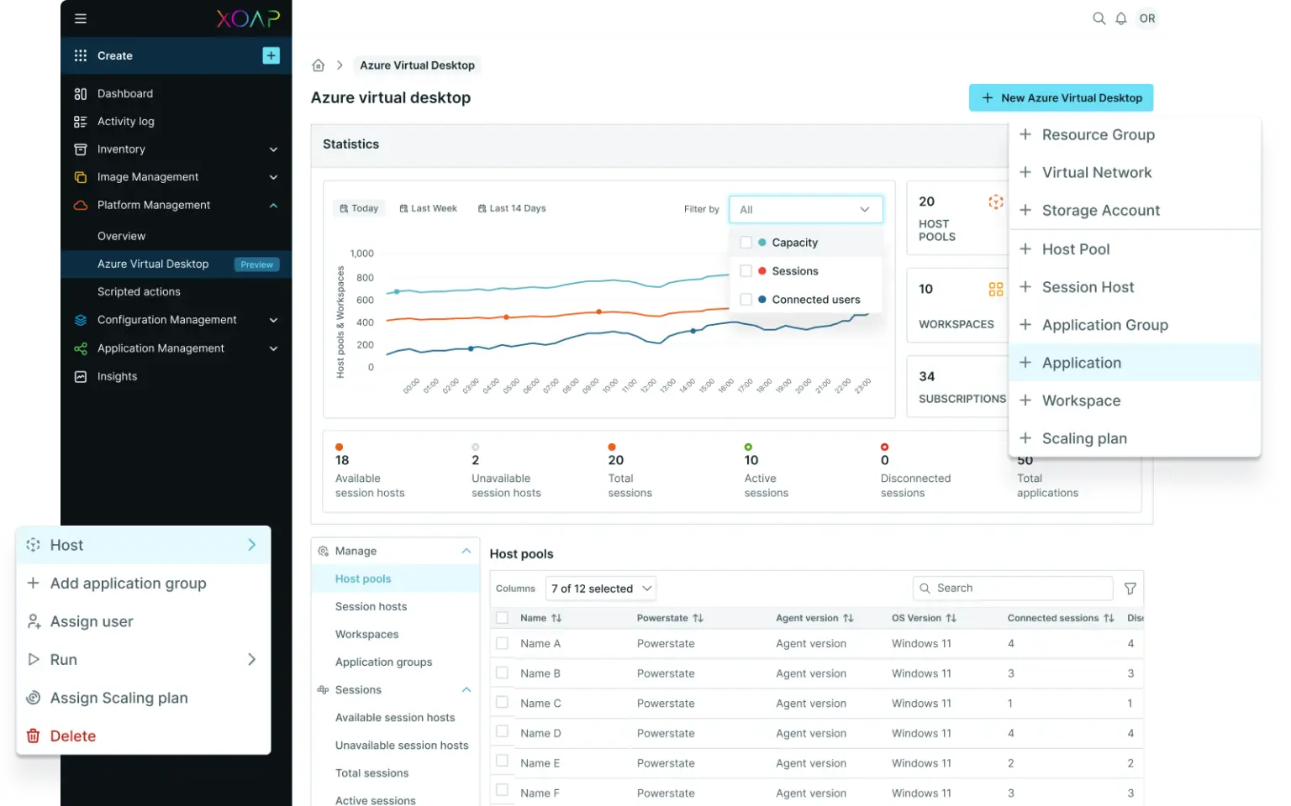Click the Dashboard sidebar icon
The image size is (1291, 806).
[81, 93]
